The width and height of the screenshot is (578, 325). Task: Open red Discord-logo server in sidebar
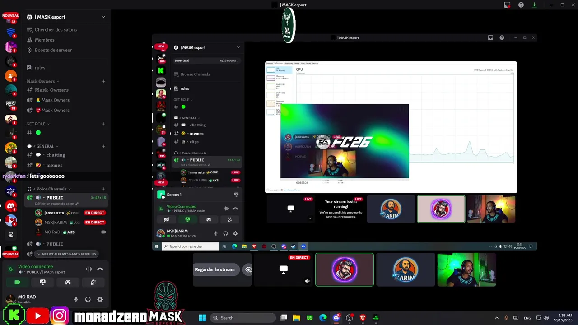(x=11, y=206)
